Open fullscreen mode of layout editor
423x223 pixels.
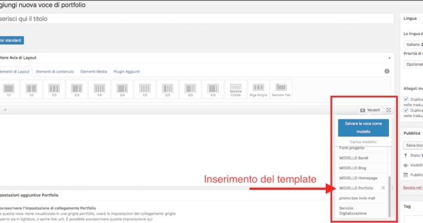[x=388, y=110]
